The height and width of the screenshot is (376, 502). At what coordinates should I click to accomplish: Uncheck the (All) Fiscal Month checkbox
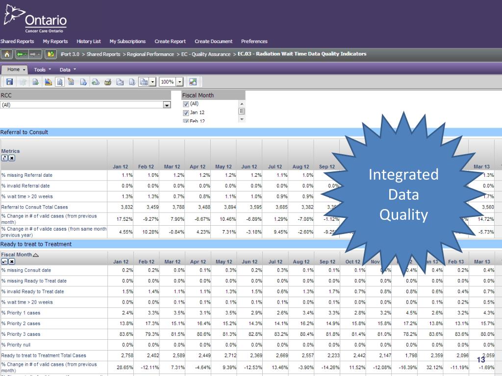coord(186,104)
